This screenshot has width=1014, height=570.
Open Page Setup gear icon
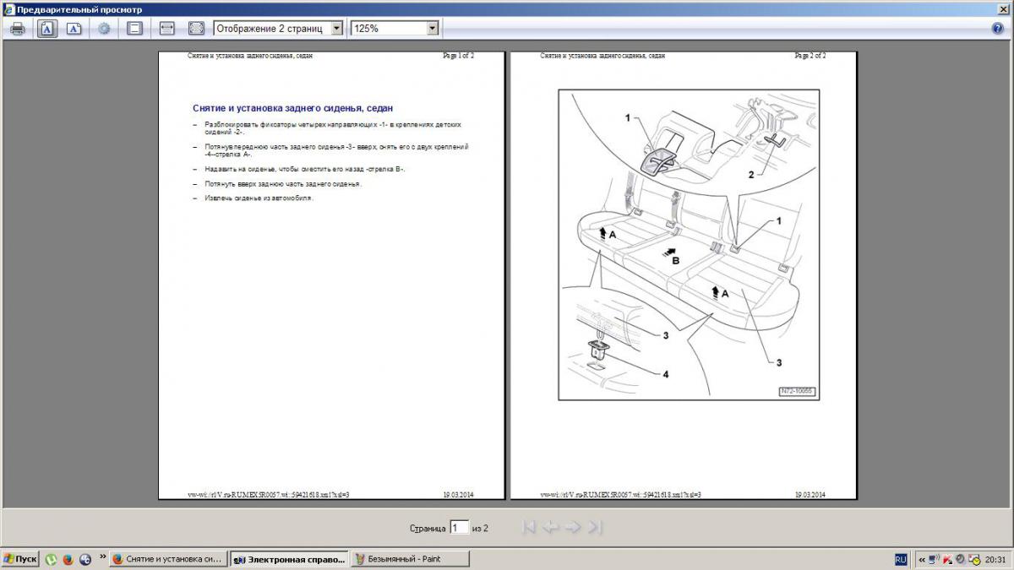pyautogui.click(x=104, y=28)
